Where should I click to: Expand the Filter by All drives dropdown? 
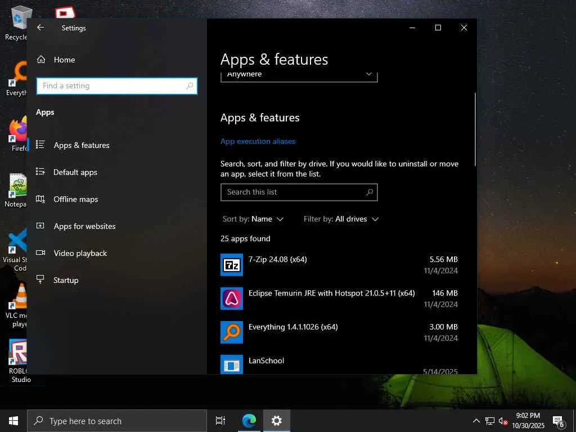coord(341,219)
